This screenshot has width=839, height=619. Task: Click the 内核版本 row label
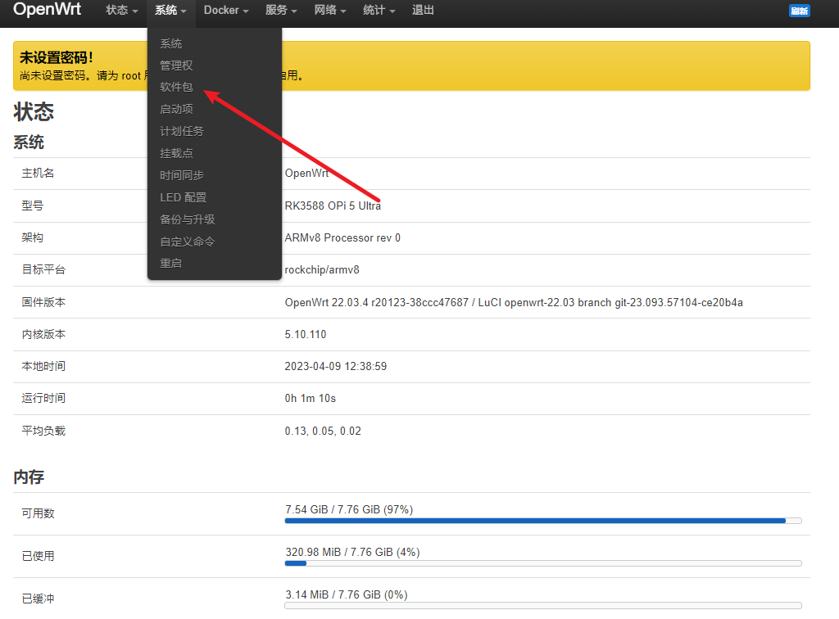coord(43,335)
